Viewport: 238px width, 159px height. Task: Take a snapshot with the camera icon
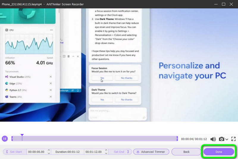pos(221,139)
